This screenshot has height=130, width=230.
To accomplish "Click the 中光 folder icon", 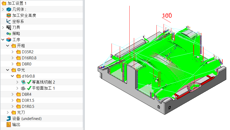I will tap(14, 70).
